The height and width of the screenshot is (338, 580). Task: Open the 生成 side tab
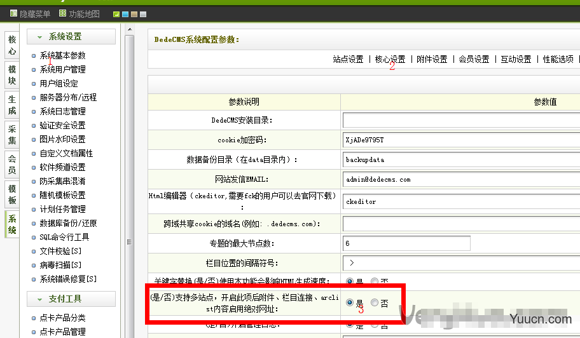click(12, 105)
